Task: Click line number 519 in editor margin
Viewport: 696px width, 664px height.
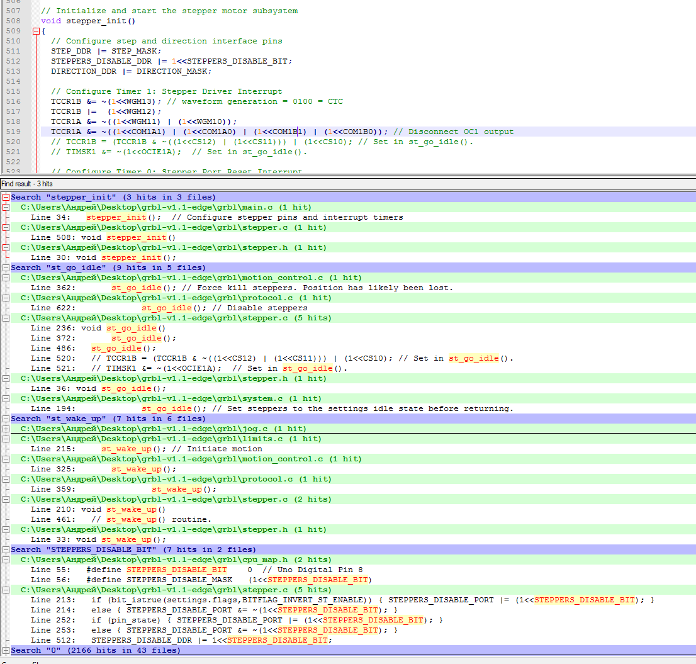Action: 13,132
